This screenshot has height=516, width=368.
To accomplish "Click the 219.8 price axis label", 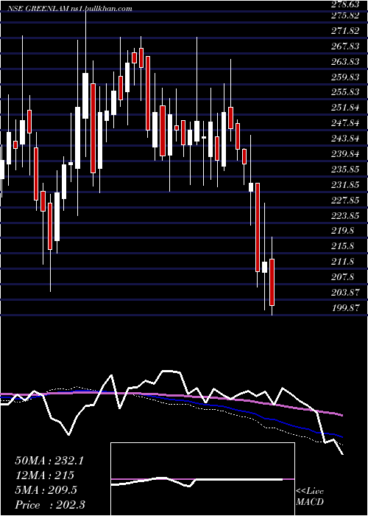I will click(x=342, y=231).
